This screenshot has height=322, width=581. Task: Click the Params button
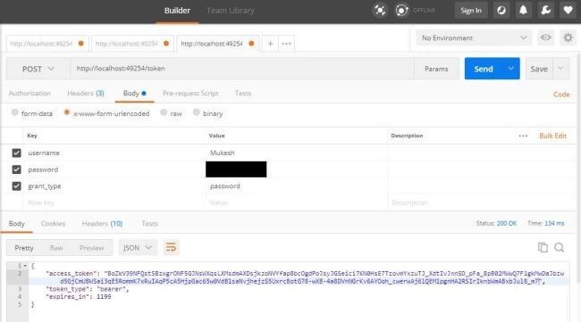(x=436, y=69)
